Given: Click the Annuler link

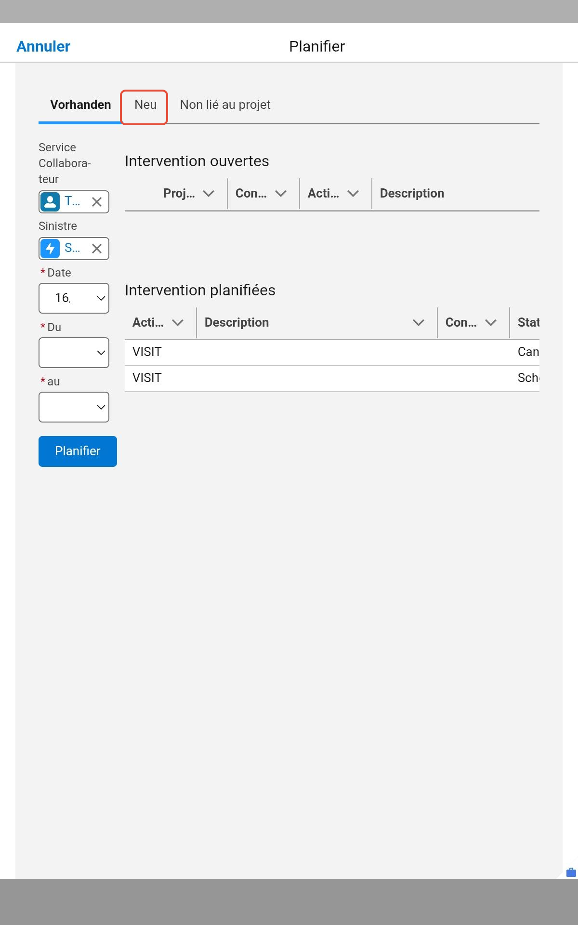Looking at the screenshot, I should point(43,47).
